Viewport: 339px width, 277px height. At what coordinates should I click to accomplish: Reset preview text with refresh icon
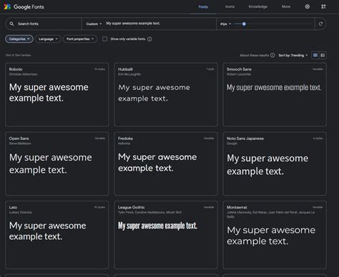[x=320, y=24]
